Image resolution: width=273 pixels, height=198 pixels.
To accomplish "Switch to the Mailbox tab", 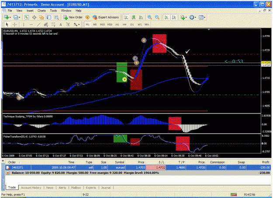I will 76,187.
